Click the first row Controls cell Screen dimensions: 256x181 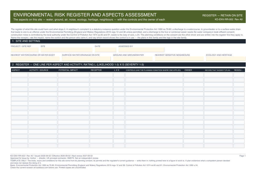tap(154, 75)
